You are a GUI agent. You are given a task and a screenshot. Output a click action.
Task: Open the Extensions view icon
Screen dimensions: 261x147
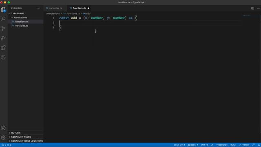[x=3, y=48]
